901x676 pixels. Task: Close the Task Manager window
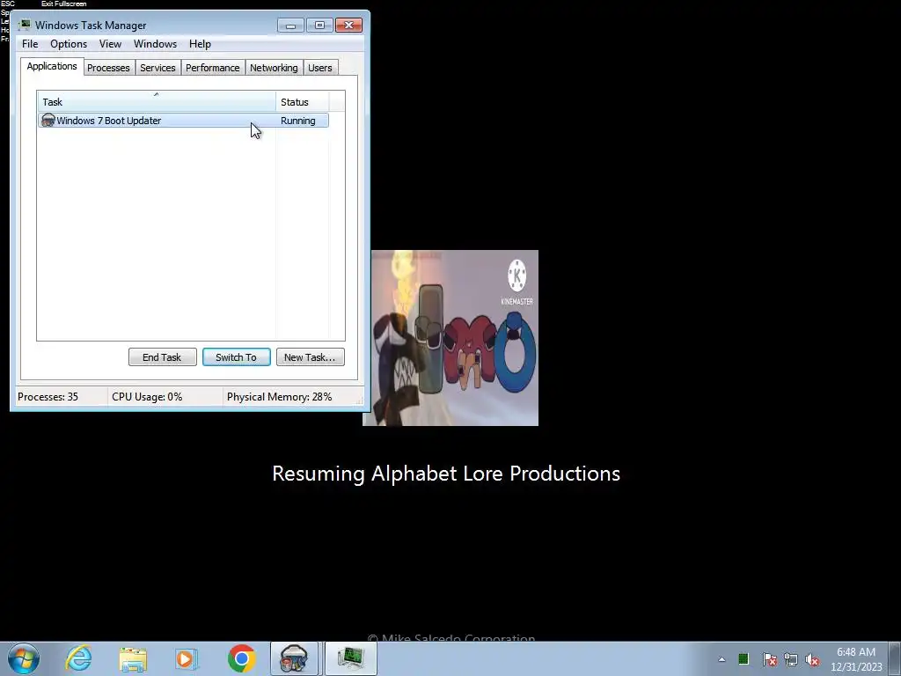tap(348, 26)
